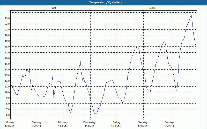Click the blue 'Luft' legend label
207x129 pixels.
54,8
